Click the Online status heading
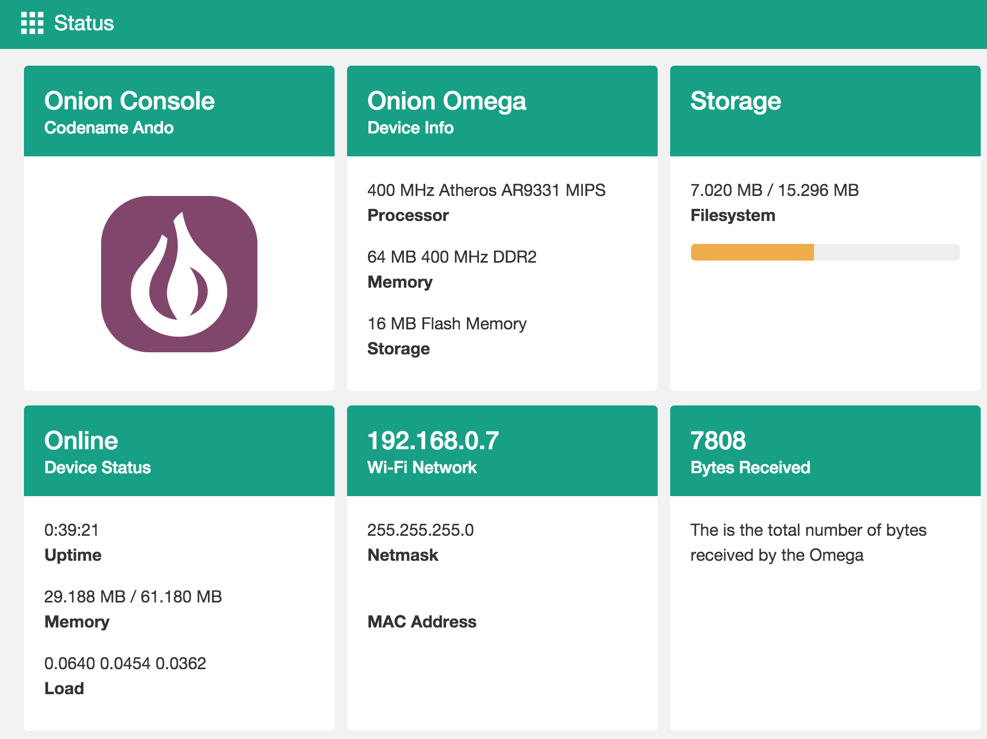The width and height of the screenshot is (987, 739). 81,440
